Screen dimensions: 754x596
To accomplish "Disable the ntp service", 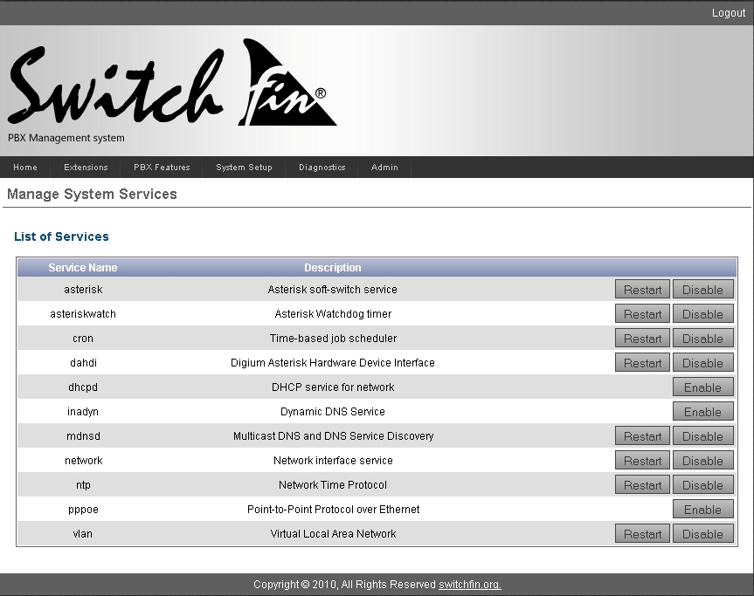I will click(702, 485).
